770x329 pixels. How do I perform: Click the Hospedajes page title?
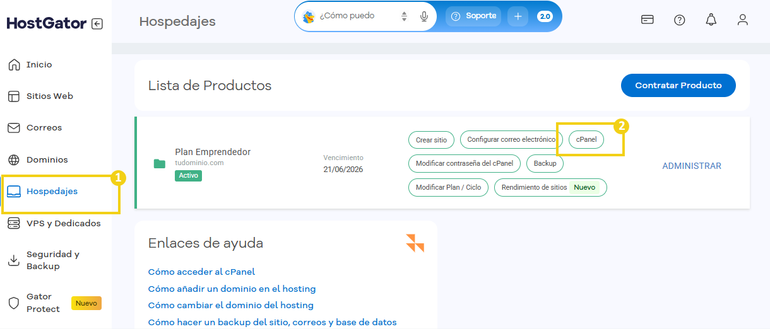177,21
